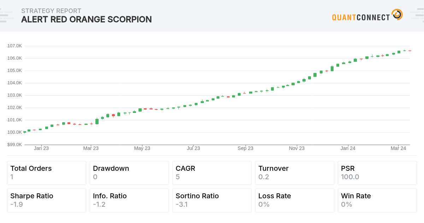This screenshot has height=223, width=424.
Task: Click the STRATEGY REPORT heading text
Action: [x=51, y=11]
